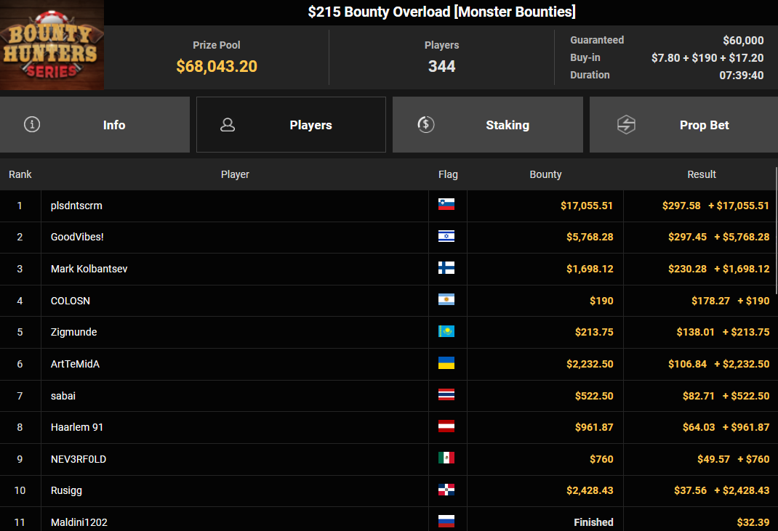
Task: Click the $32.39 result value
Action: click(x=753, y=522)
